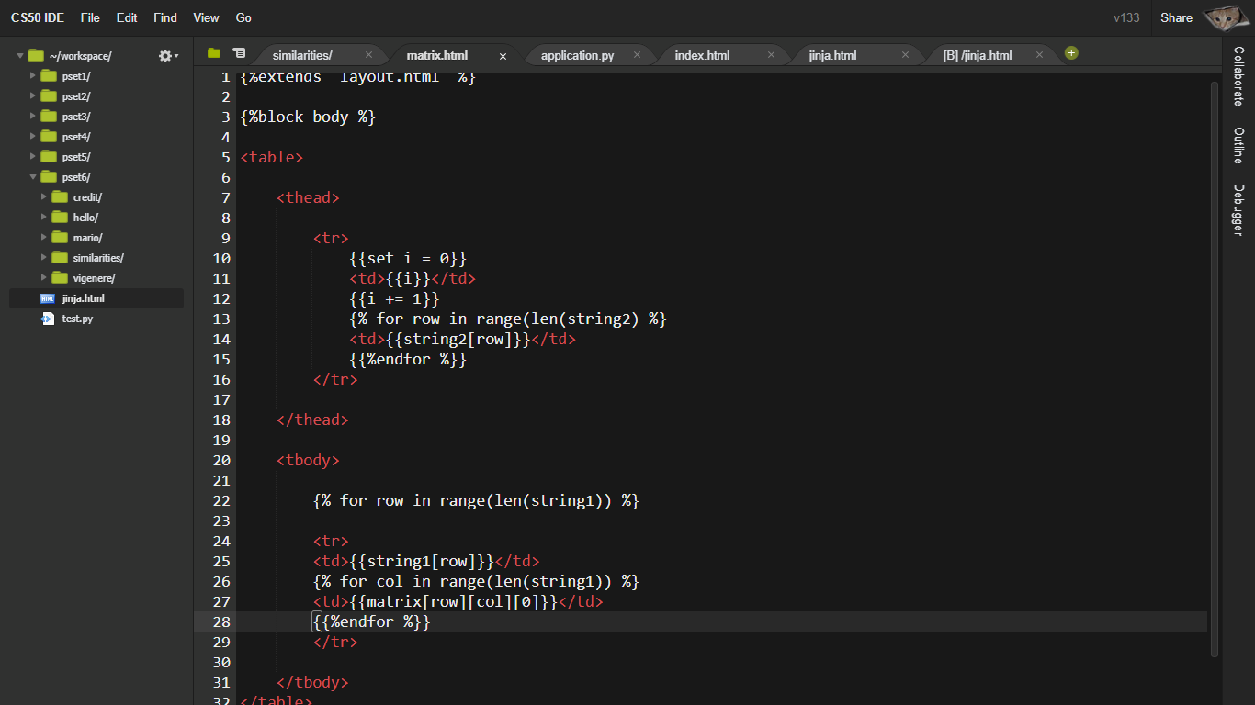Image resolution: width=1255 pixels, height=705 pixels.
Task: Open the Outline side panel
Action: tap(1238, 145)
